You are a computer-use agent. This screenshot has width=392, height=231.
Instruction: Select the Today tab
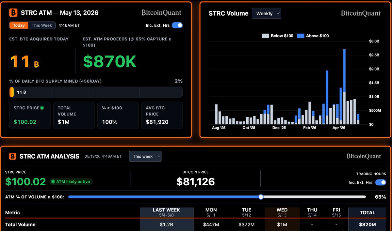(19, 25)
